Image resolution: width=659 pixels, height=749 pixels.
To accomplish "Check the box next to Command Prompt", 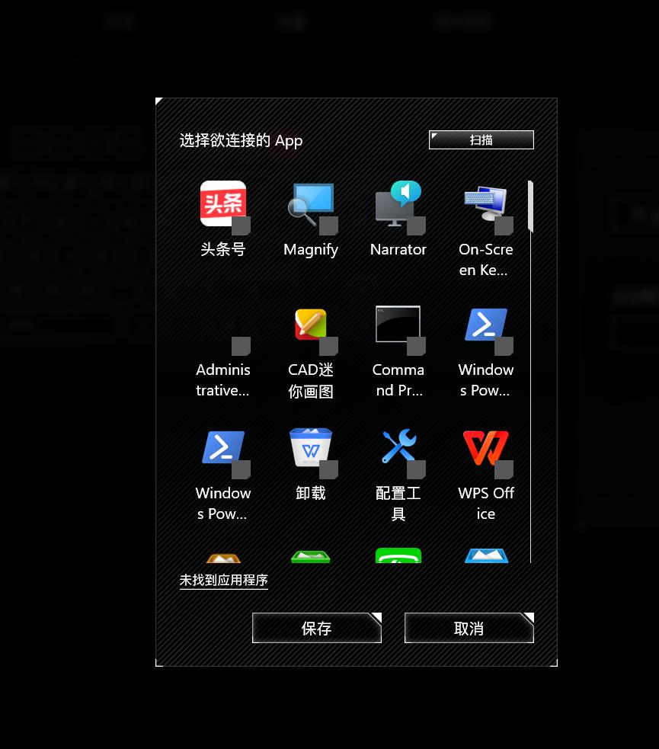I will coord(417,347).
